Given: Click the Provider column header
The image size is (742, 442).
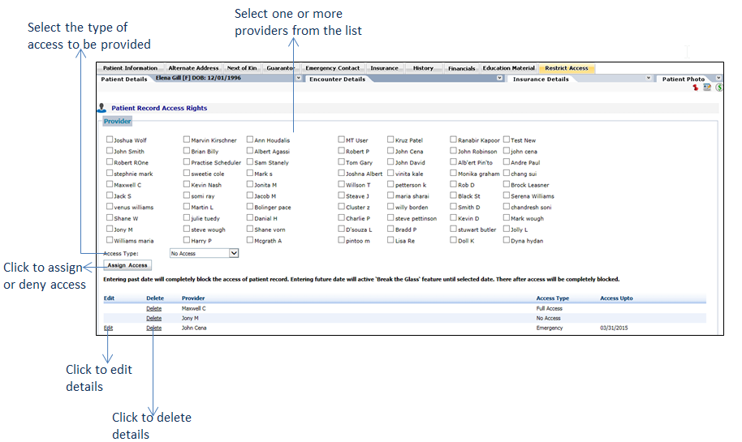Looking at the screenshot, I should [x=193, y=298].
